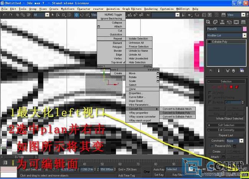
Task: Click Show End Result toggle icon
Action: coord(219,70)
